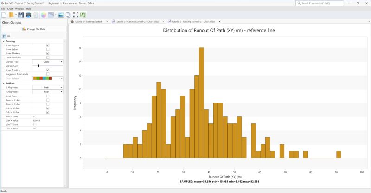Click the Min X Value field

[x=48, y=116]
